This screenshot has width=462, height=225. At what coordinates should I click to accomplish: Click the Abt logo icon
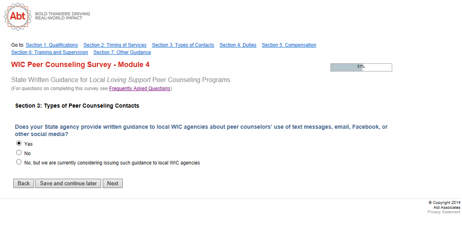tap(17, 16)
